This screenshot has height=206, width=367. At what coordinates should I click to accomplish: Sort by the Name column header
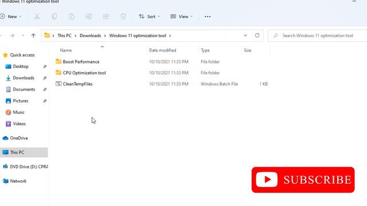66,50
